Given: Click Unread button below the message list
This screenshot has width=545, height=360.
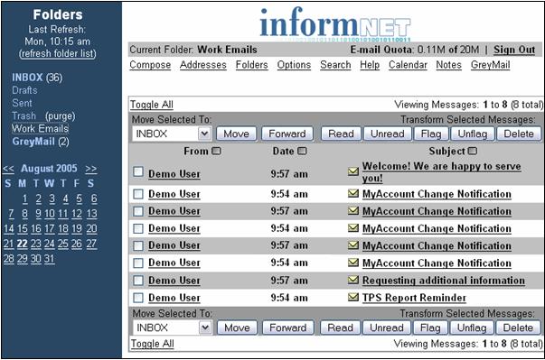Looking at the screenshot, I should [x=387, y=328].
